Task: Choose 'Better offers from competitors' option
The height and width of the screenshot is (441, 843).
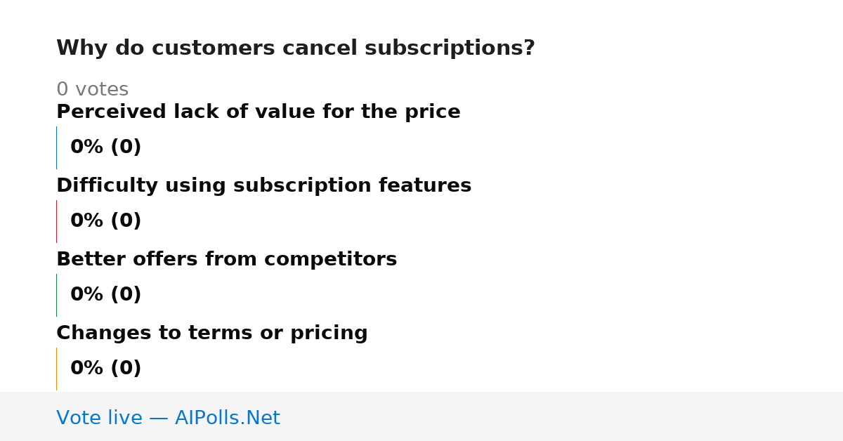Action: (x=226, y=260)
